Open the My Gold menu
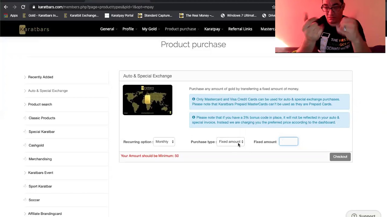Viewport: 387px width, 217px height. (x=151, y=29)
